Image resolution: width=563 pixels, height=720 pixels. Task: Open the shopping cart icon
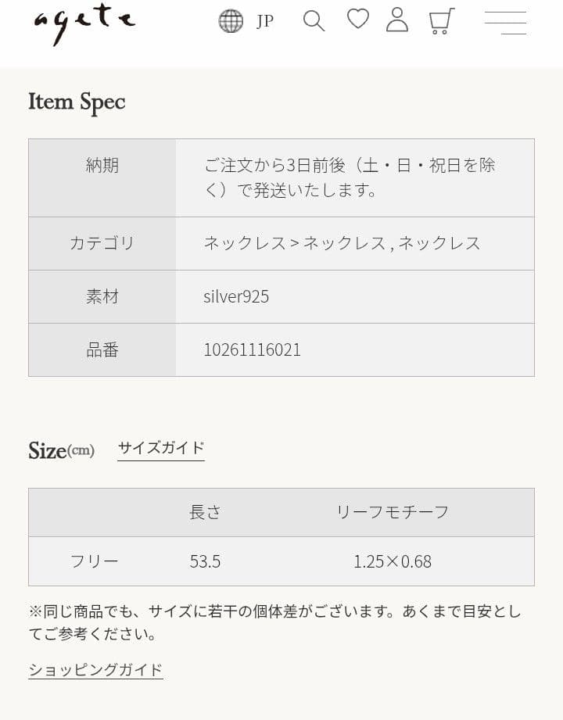pyautogui.click(x=441, y=20)
